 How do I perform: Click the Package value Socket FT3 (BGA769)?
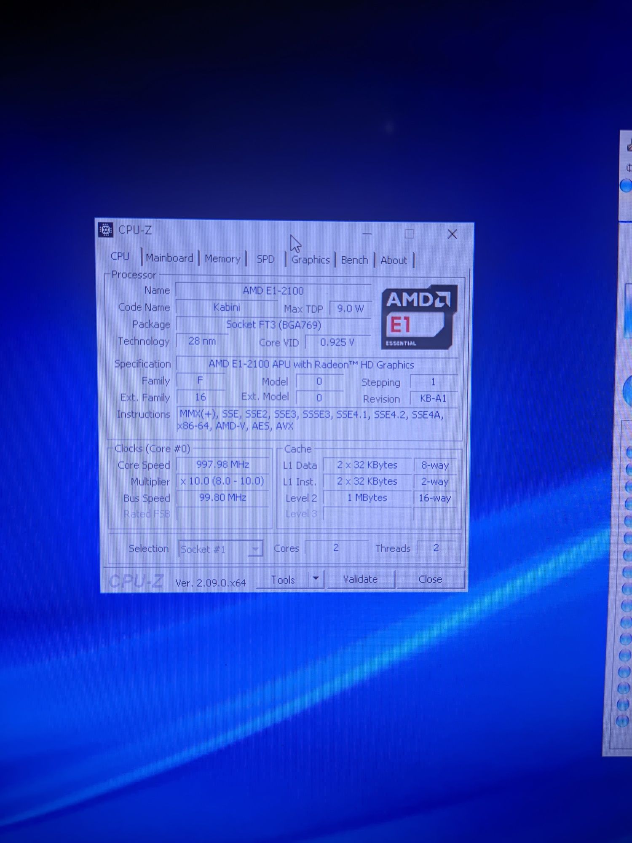[273, 325]
